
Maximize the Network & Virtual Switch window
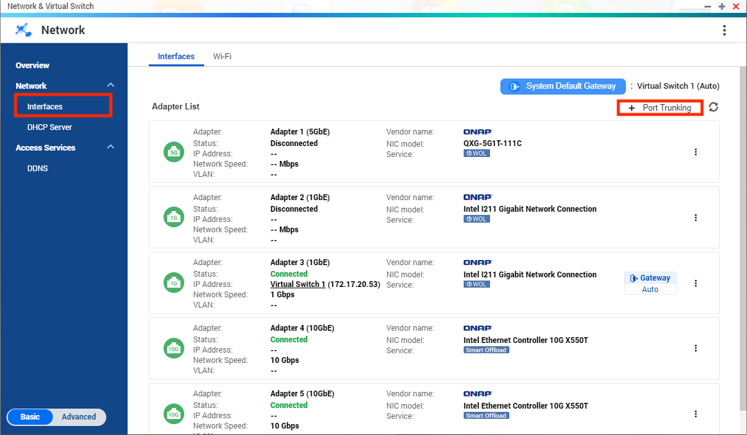pos(722,6)
